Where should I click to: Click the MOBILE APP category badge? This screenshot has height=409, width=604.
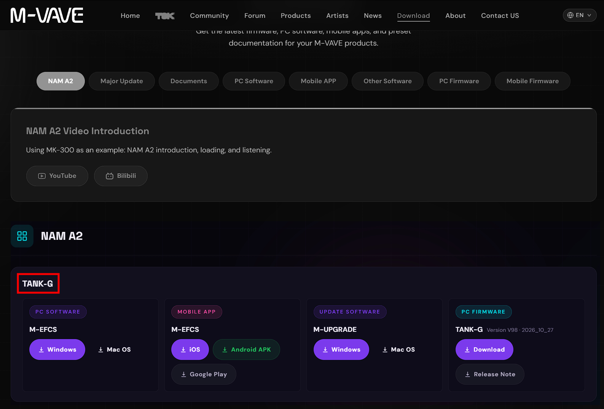[x=196, y=312]
